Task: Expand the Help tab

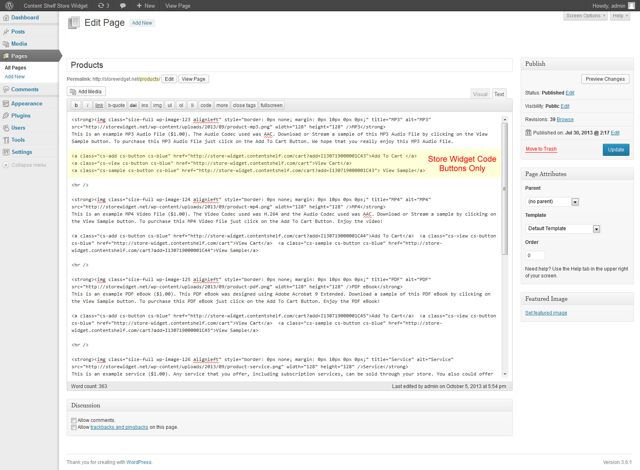Action: coord(620,16)
